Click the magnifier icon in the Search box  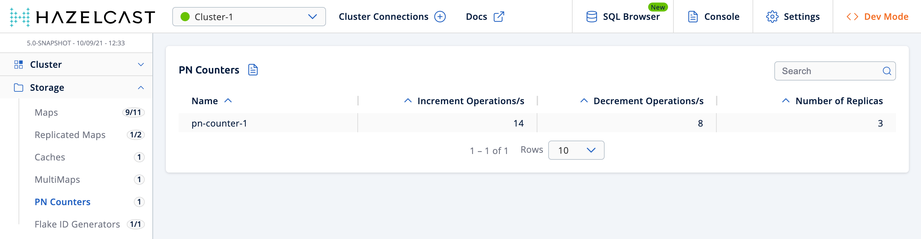(x=887, y=71)
